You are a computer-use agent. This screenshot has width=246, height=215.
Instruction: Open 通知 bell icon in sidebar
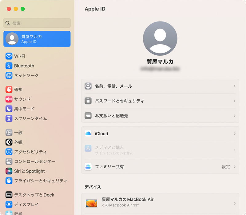point(9,90)
